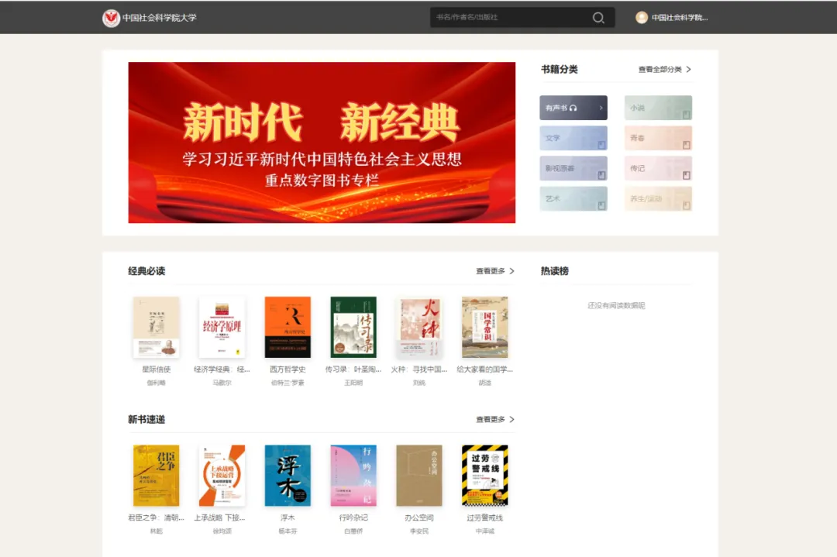Open 浮木 book cover
The width and height of the screenshot is (837, 557).
pyautogui.click(x=288, y=476)
